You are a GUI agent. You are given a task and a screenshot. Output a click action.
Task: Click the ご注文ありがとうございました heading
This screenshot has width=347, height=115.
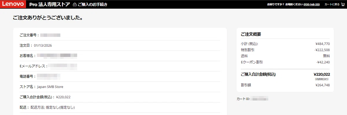(48, 18)
